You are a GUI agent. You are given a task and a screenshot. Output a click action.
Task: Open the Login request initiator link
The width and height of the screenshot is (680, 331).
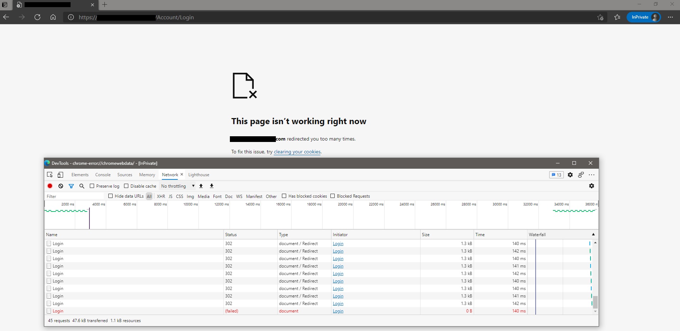pos(338,244)
